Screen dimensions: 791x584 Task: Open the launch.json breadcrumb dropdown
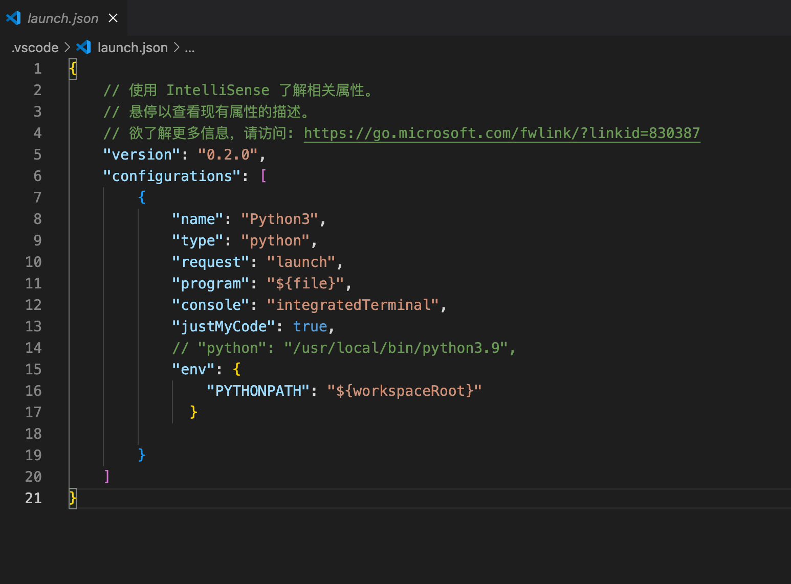[x=132, y=47]
